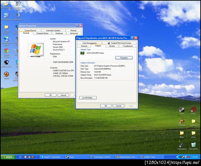Click OK in the adapter dialog
Viewport: 201px width, 166px height.
coord(106,106)
